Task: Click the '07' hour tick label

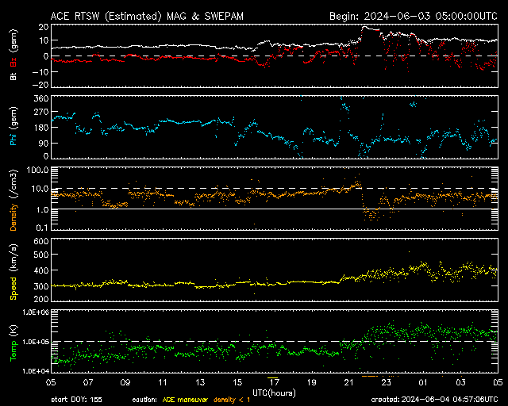Action: [88, 382]
